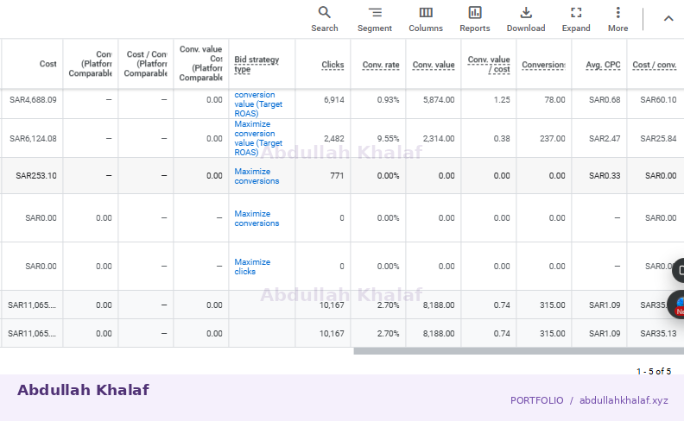Image resolution: width=684 pixels, height=421 pixels.
Task: Open Maximize conversions link in SAR253.10 row
Action: 256,176
